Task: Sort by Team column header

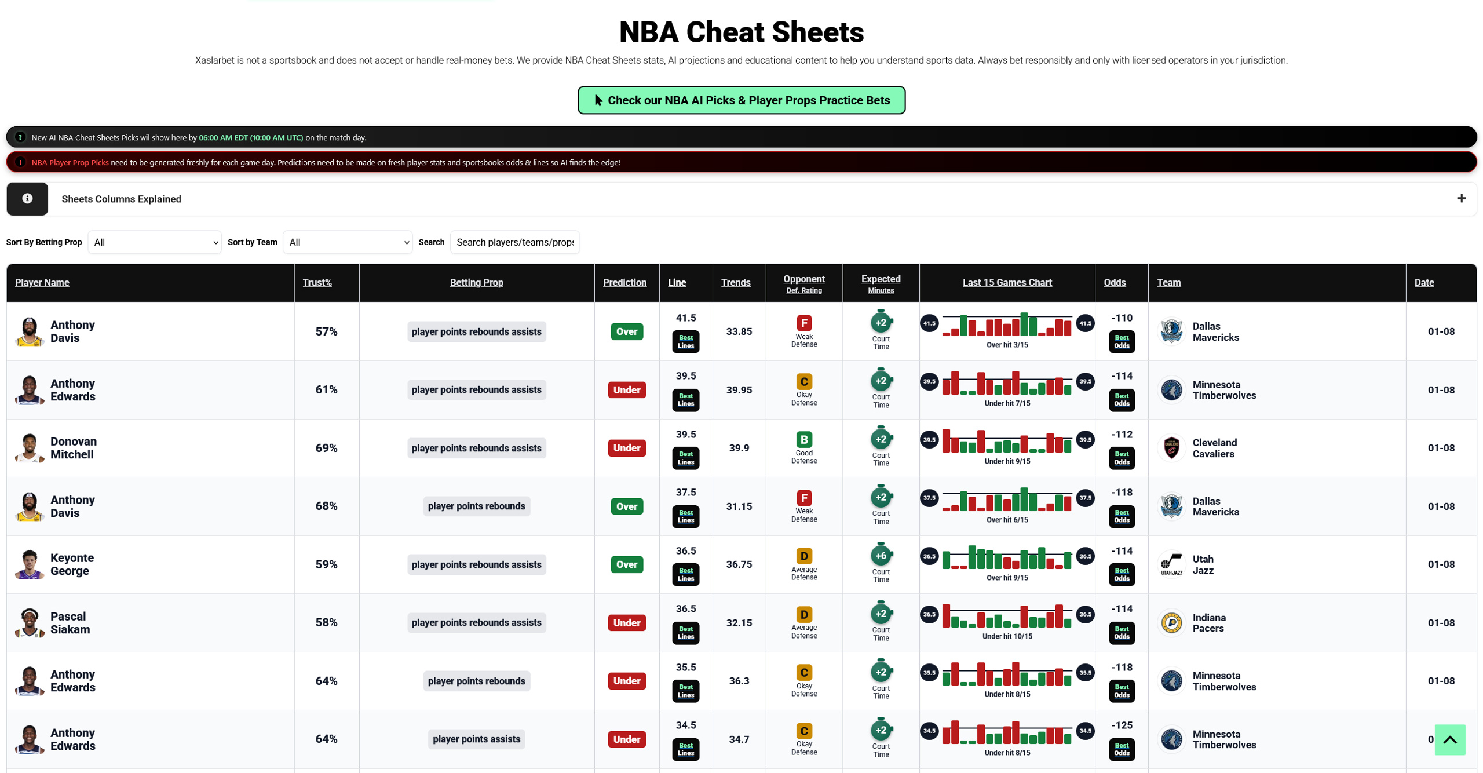Action: 1168,282
